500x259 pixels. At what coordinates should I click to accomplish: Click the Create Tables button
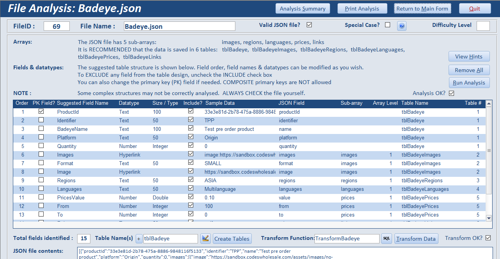pos(232,239)
